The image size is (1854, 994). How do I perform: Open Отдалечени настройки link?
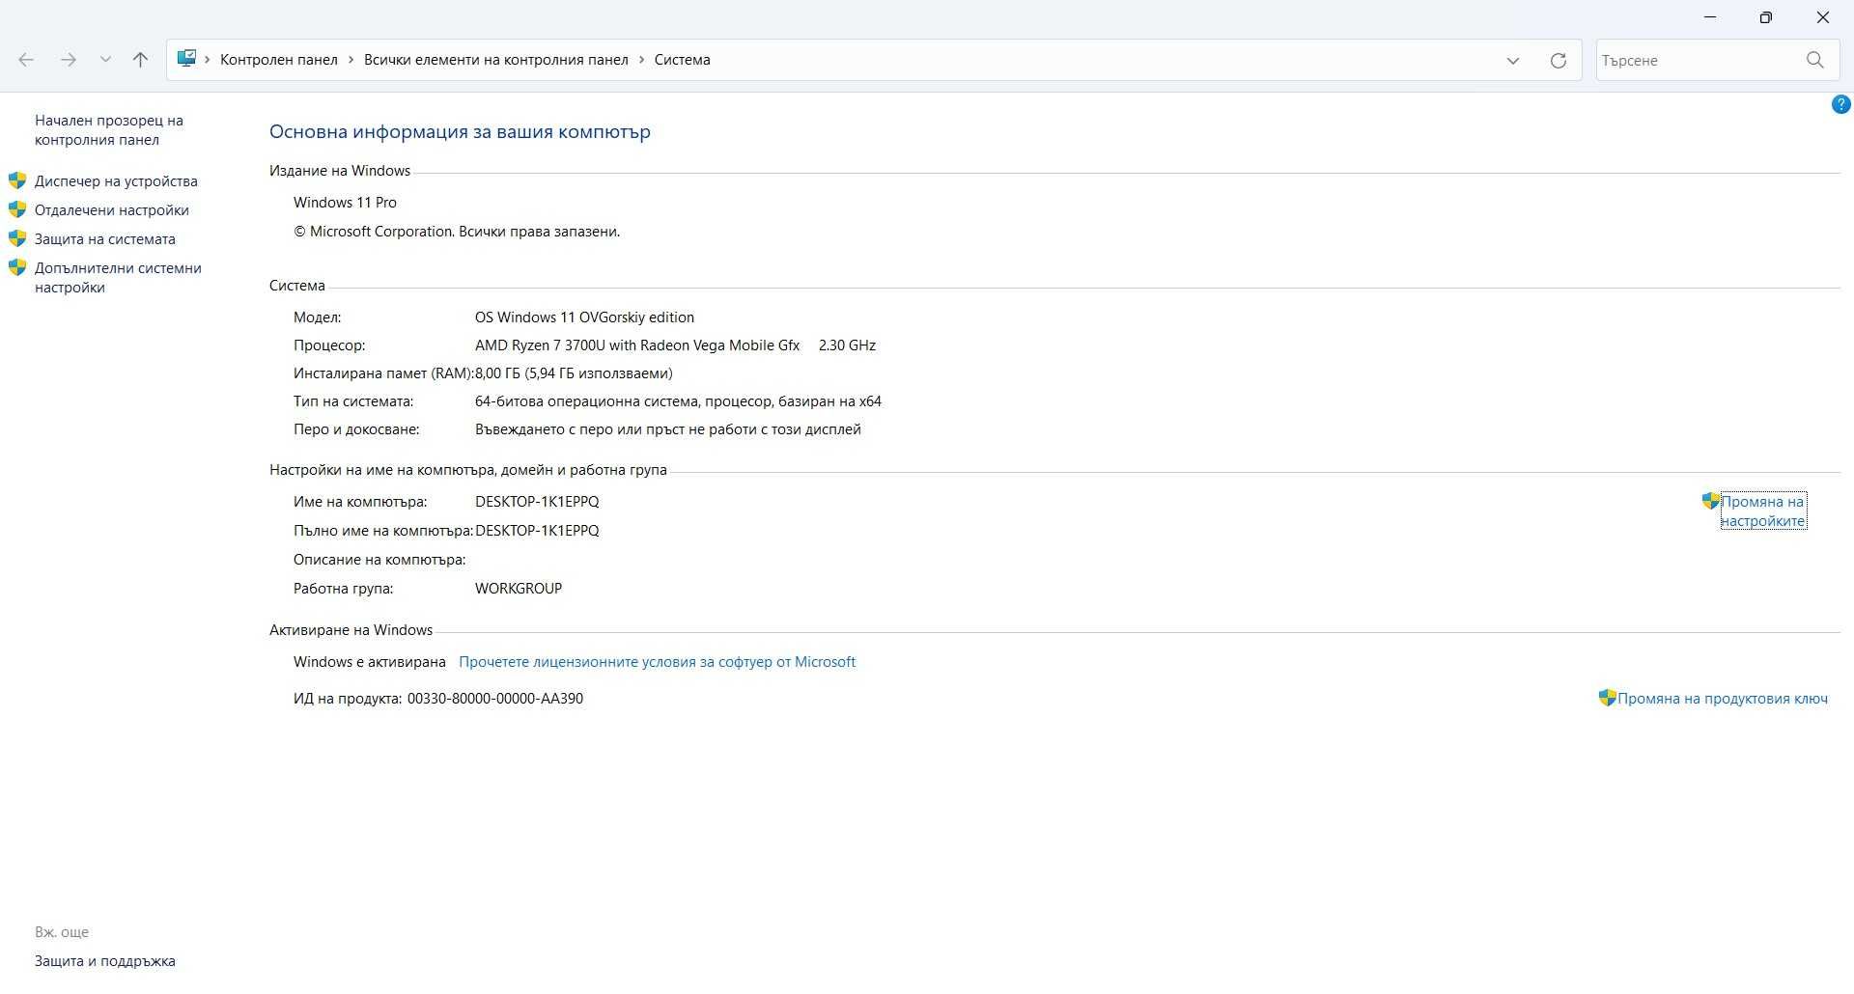[112, 210]
